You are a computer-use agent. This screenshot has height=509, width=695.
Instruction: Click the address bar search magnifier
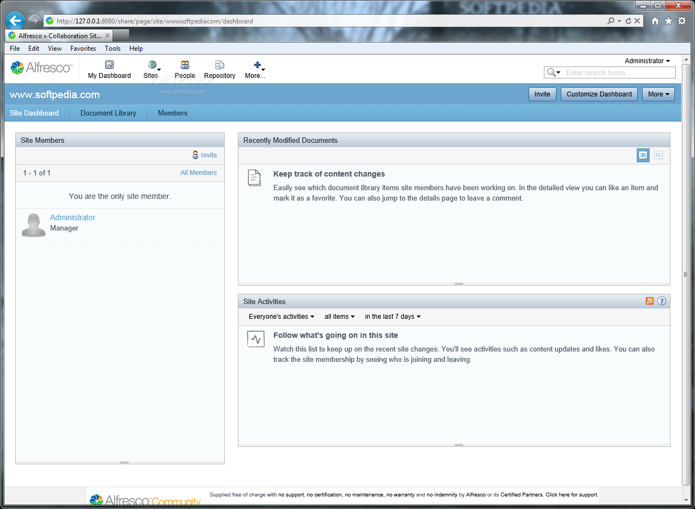click(x=611, y=21)
